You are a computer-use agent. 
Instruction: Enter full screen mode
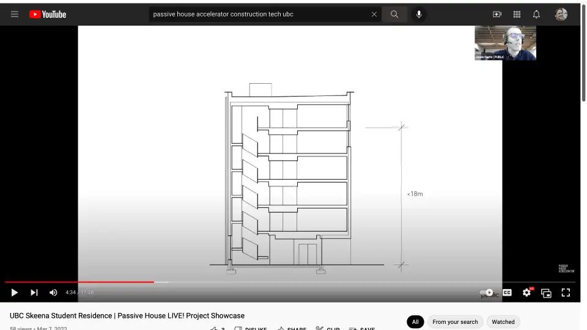566,293
